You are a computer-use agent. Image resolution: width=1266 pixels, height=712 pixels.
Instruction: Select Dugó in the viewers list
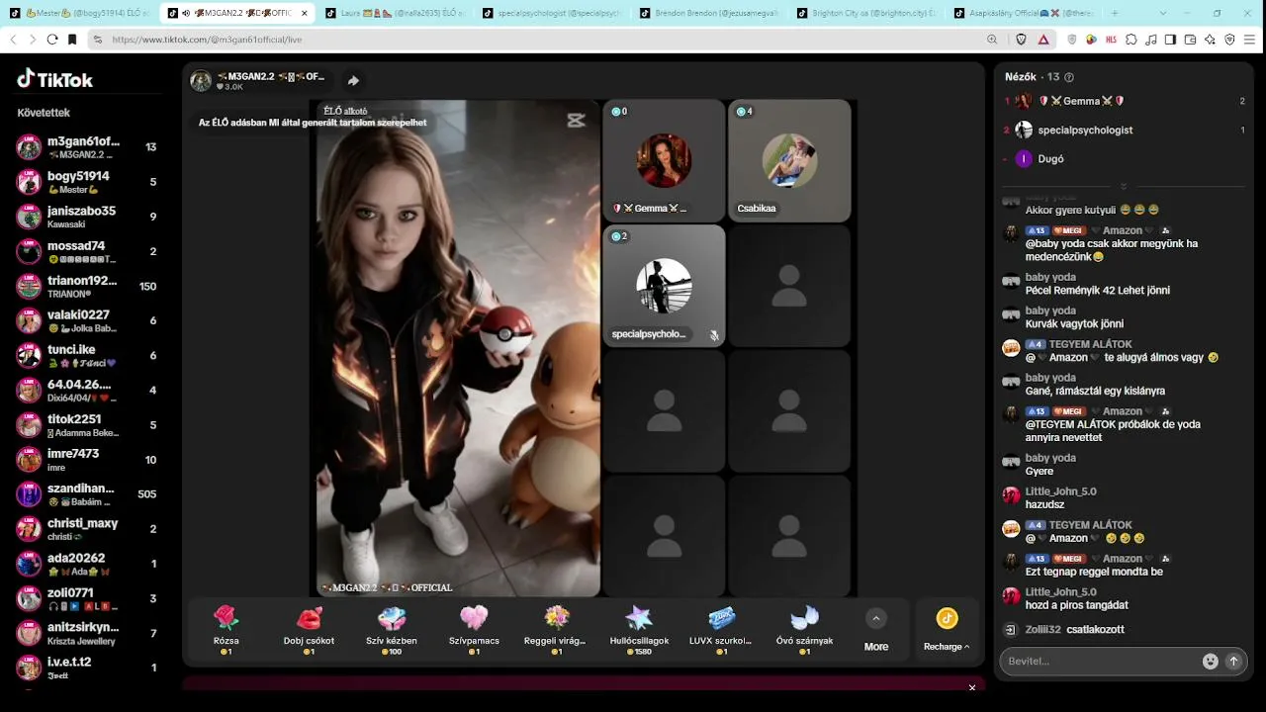click(x=1124, y=158)
